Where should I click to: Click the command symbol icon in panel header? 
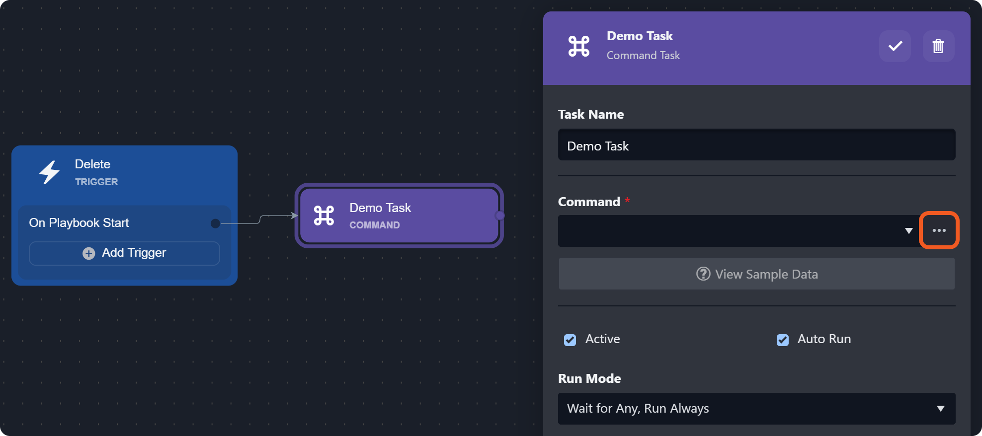click(x=578, y=46)
